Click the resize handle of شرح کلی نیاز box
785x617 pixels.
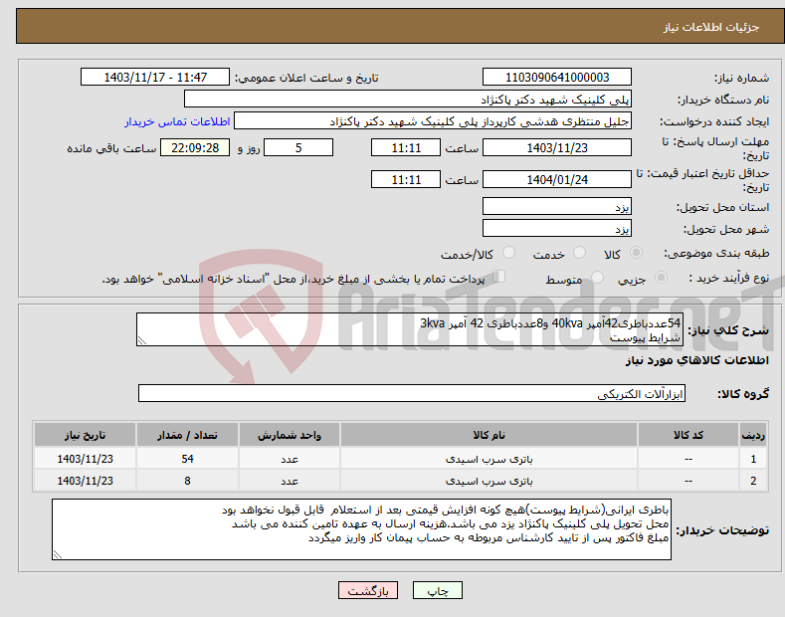142,341
